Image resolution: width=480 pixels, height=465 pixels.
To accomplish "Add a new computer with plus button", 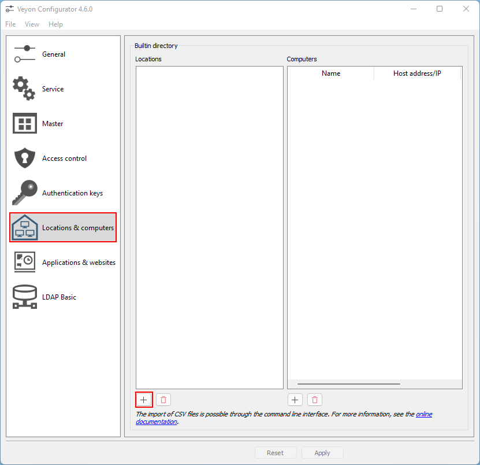I will [295, 400].
